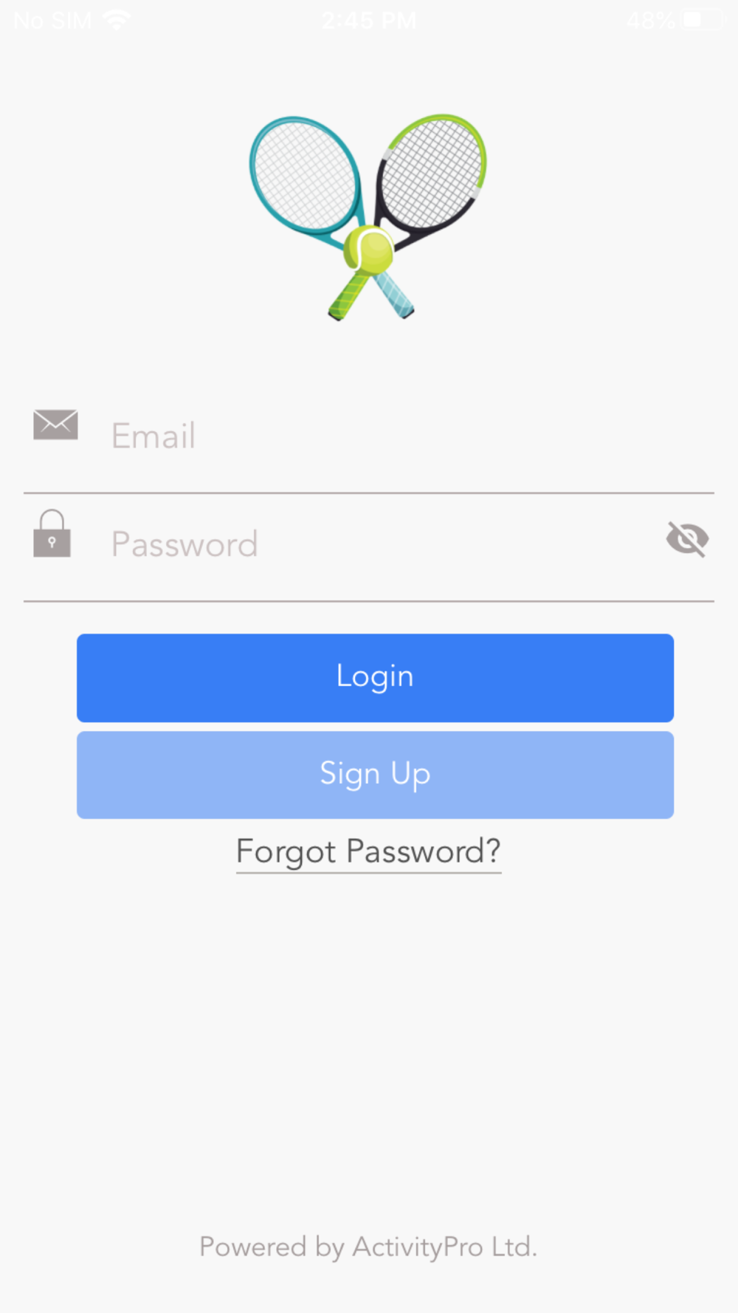The image size is (738, 1313).
Task: Tap the light blue racket handle in the logo
Action: coord(395,295)
